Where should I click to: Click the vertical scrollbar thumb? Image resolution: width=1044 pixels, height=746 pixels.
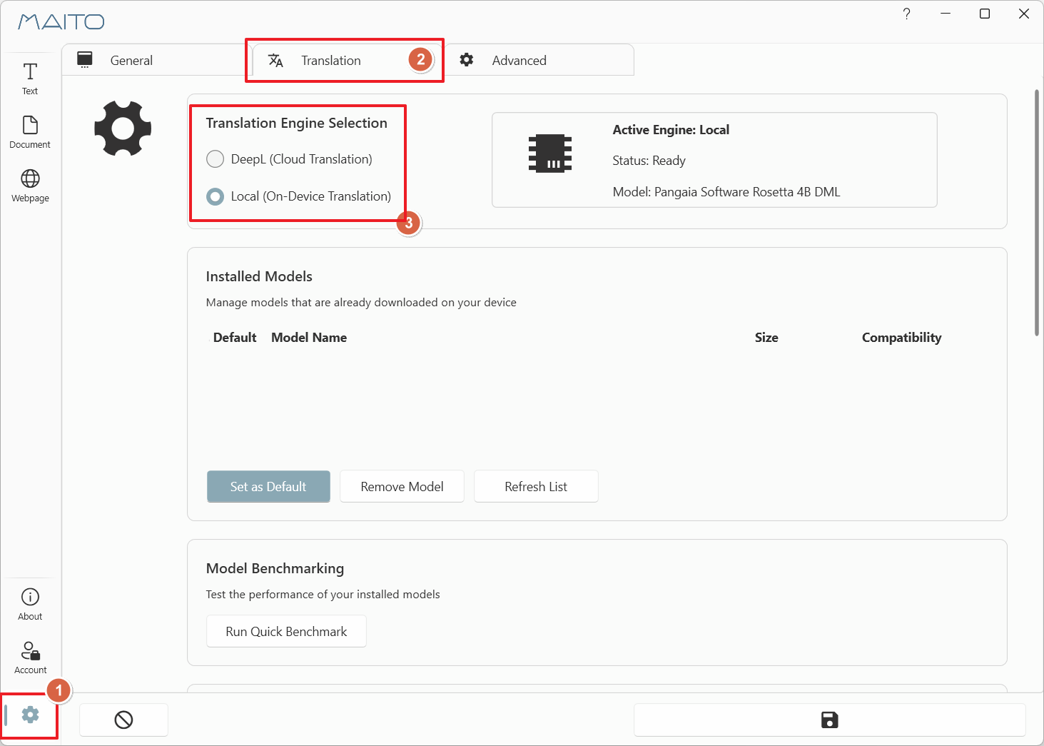1037,213
